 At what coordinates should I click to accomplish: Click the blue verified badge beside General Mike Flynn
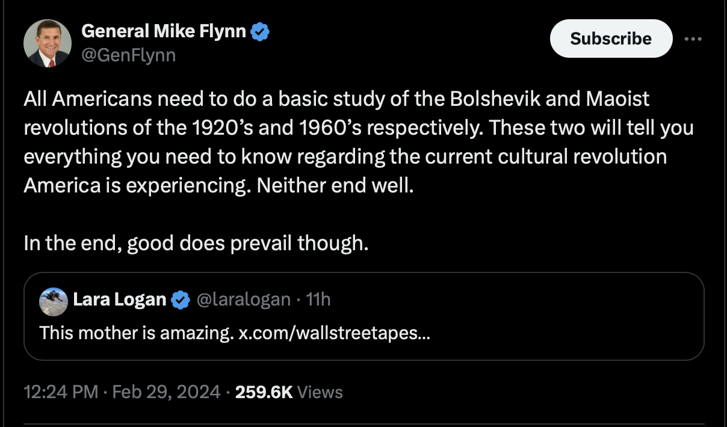259,31
